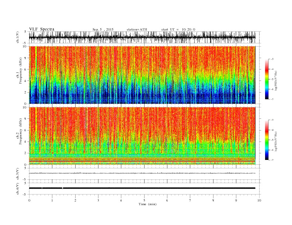Click the time axis tick label "0"
The image size is (292, 225).
tap(29, 200)
